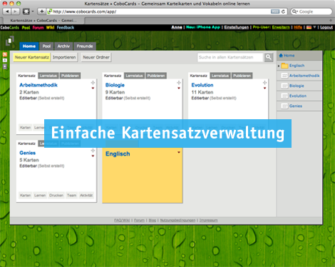Open the Google search engine dropdown
335x267 pixels.
pos(294,11)
